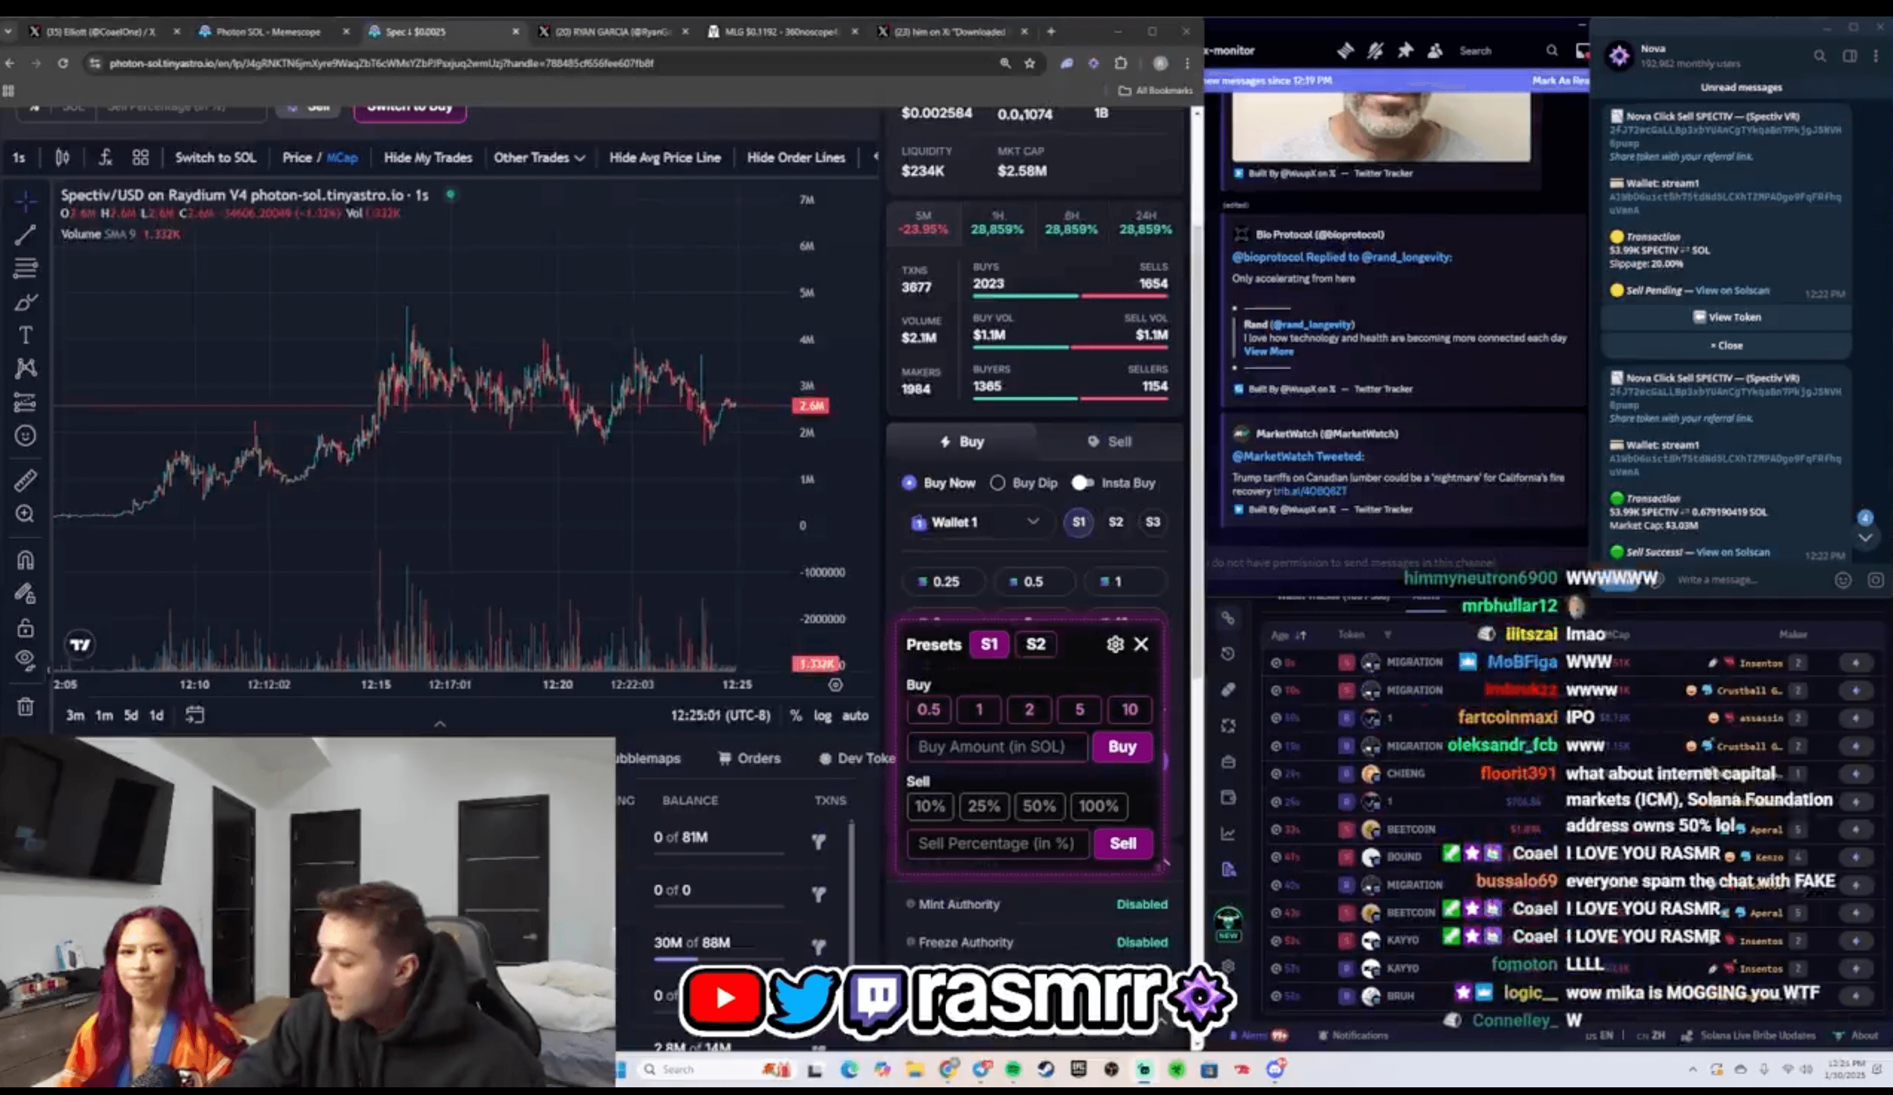This screenshot has width=1893, height=1095.
Task: Hide all drawings with eye icon
Action: [25, 660]
